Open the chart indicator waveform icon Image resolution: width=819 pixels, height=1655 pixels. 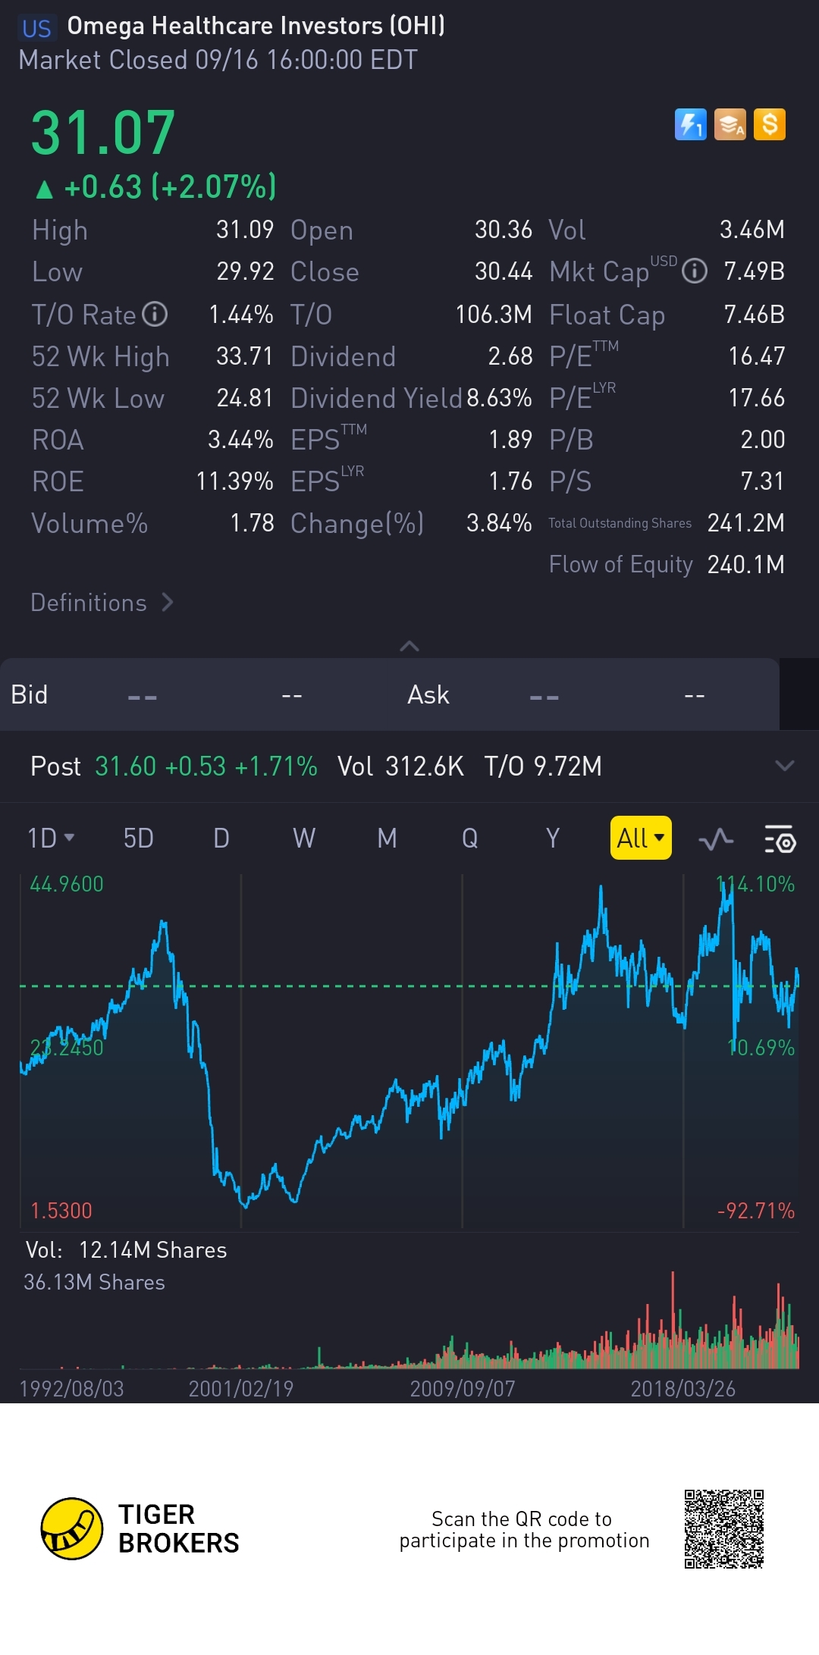point(716,838)
